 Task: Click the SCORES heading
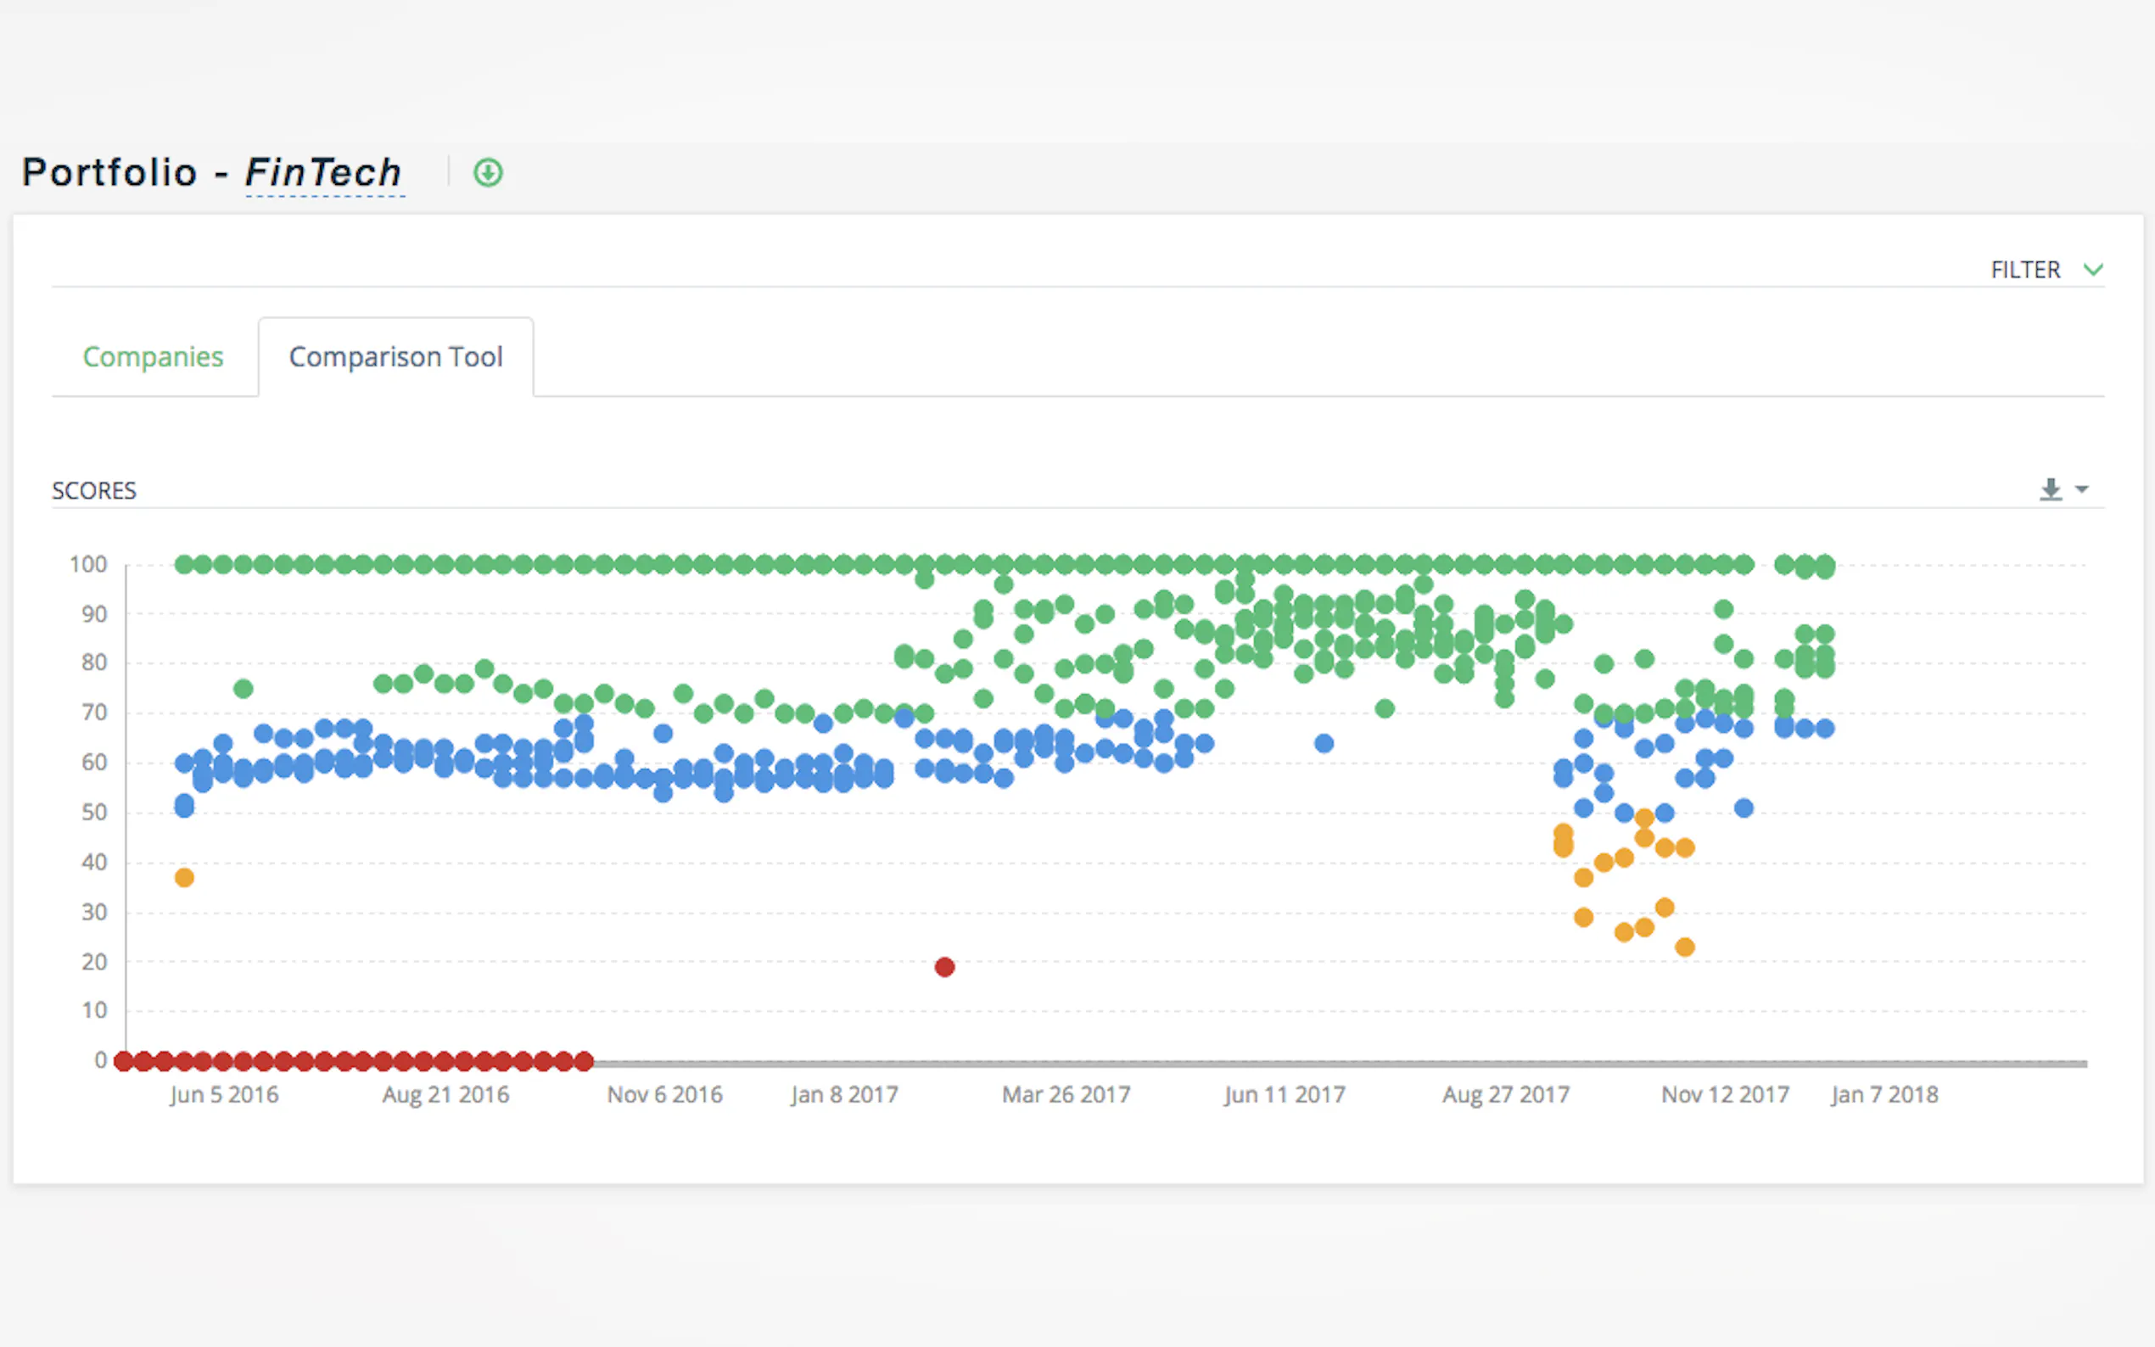tap(94, 491)
